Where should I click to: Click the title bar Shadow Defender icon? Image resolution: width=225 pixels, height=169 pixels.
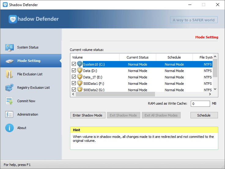point(5,5)
